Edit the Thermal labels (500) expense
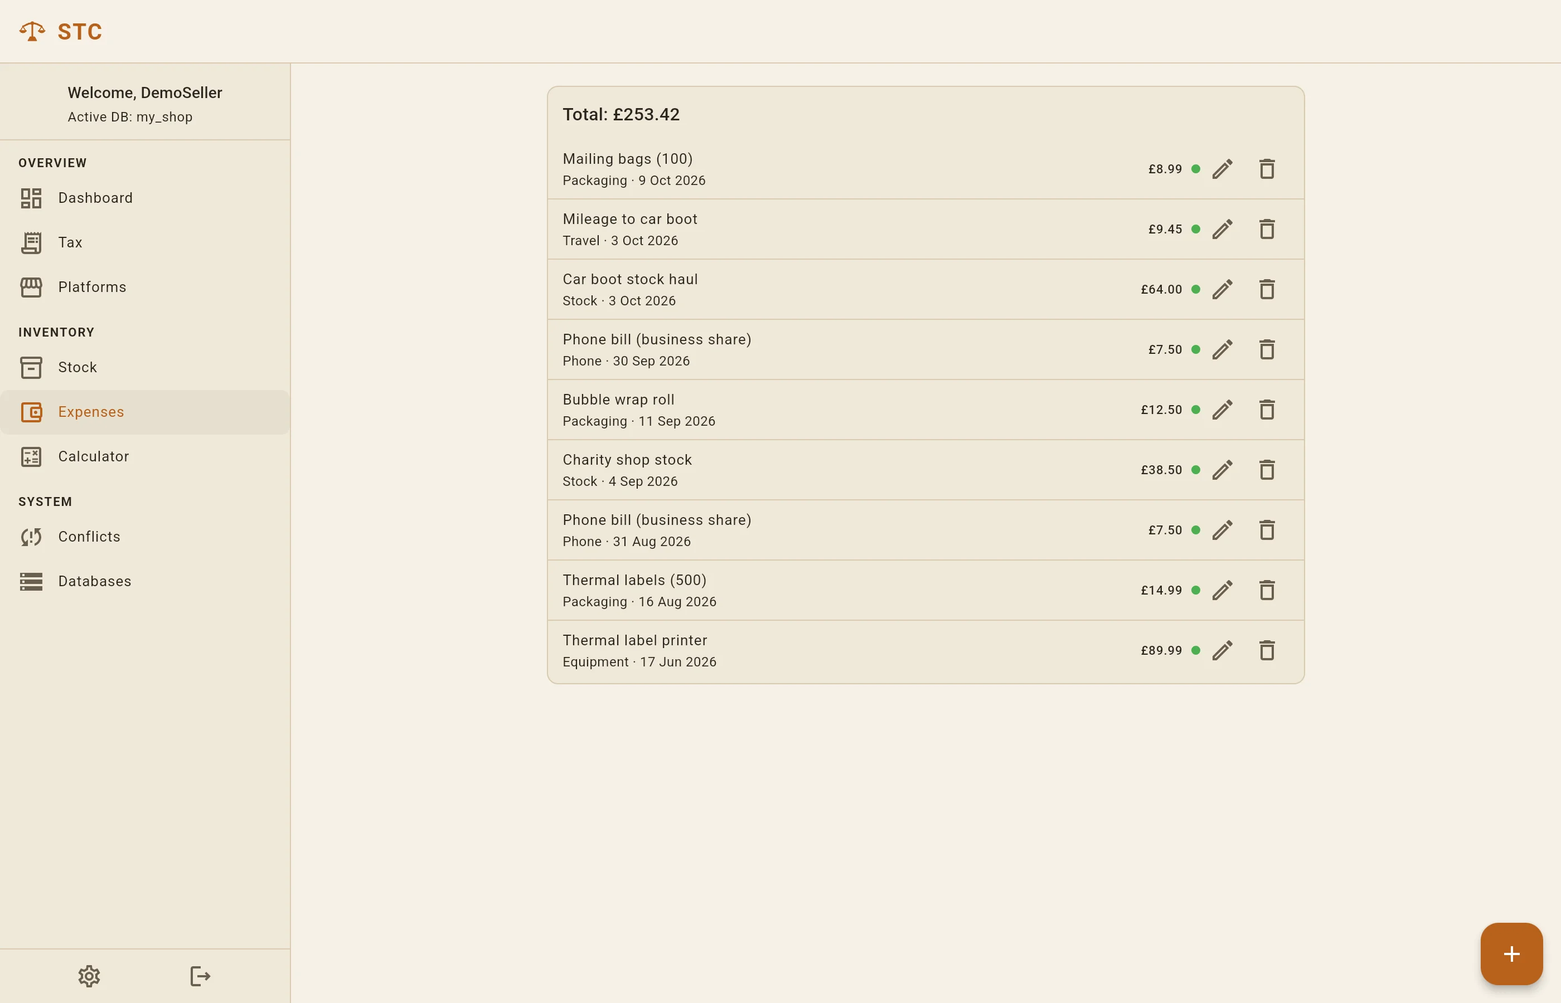This screenshot has width=1561, height=1003. point(1222,590)
